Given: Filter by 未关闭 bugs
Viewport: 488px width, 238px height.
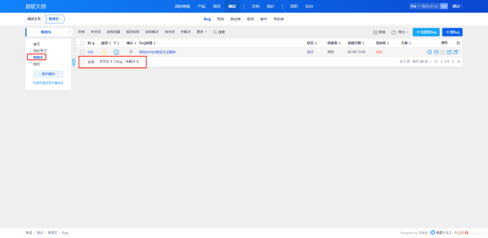Looking at the screenshot, I should [96, 32].
